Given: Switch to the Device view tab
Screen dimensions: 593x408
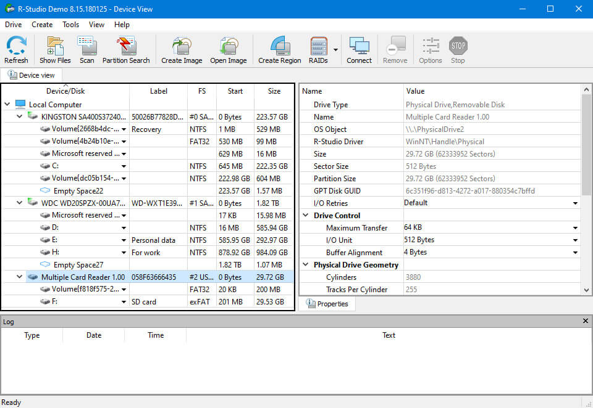Looking at the screenshot, I should pyautogui.click(x=32, y=75).
